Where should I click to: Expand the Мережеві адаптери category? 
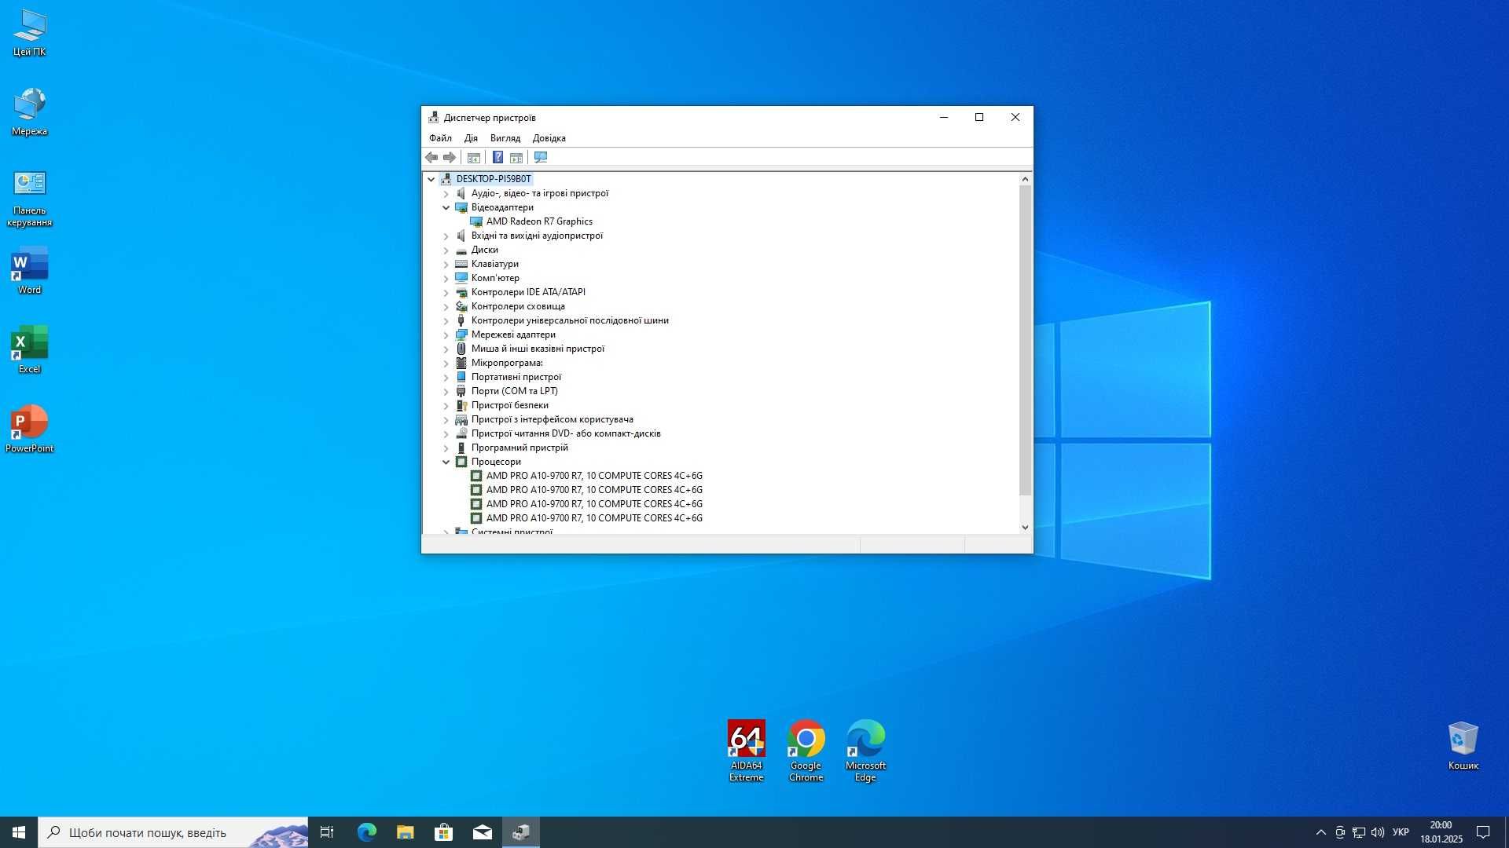pos(446,334)
